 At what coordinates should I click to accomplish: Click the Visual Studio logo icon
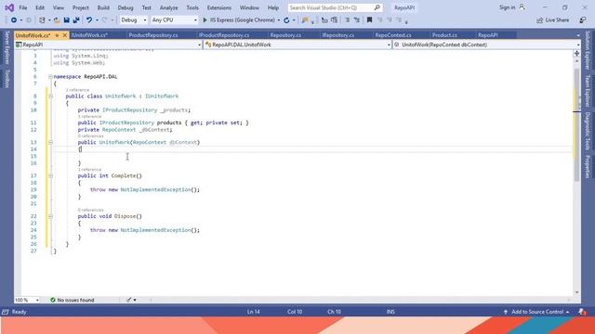(9, 7)
